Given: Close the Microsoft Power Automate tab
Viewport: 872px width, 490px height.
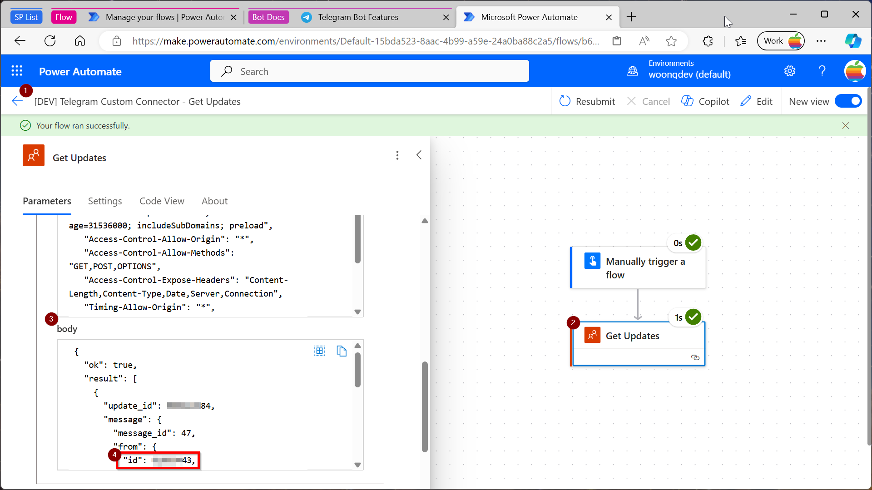Looking at the screenshot, I should click(609, 17).
